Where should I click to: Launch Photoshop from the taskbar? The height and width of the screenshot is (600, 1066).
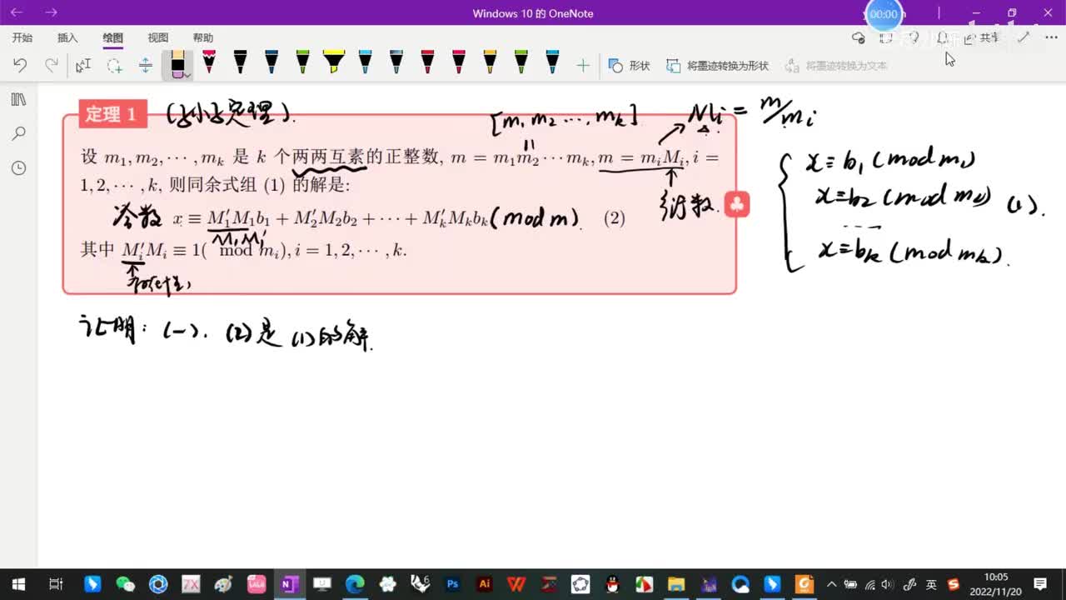452,584
